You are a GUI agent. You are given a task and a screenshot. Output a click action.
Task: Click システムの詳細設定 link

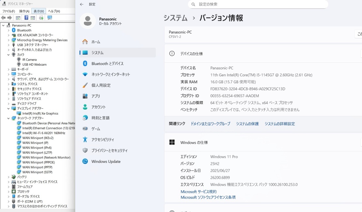280,124
